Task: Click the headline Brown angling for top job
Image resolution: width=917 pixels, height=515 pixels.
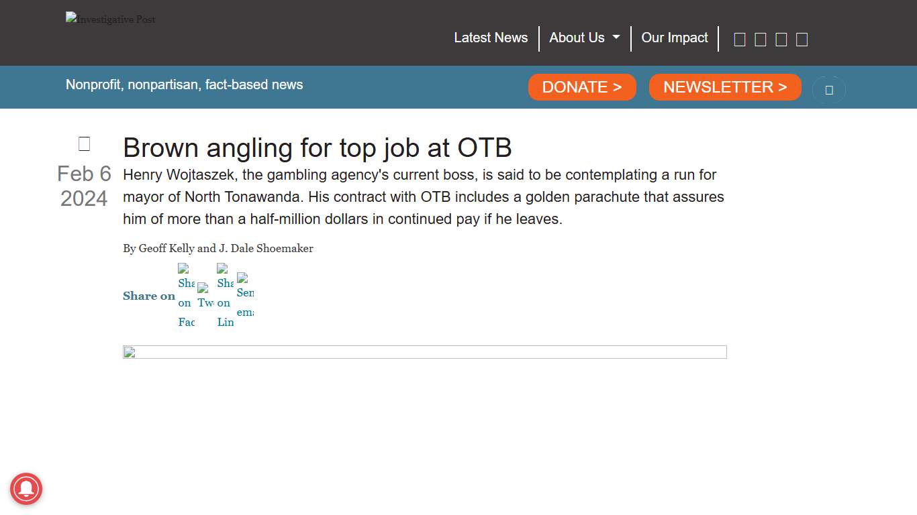Action: coord(317,148)
